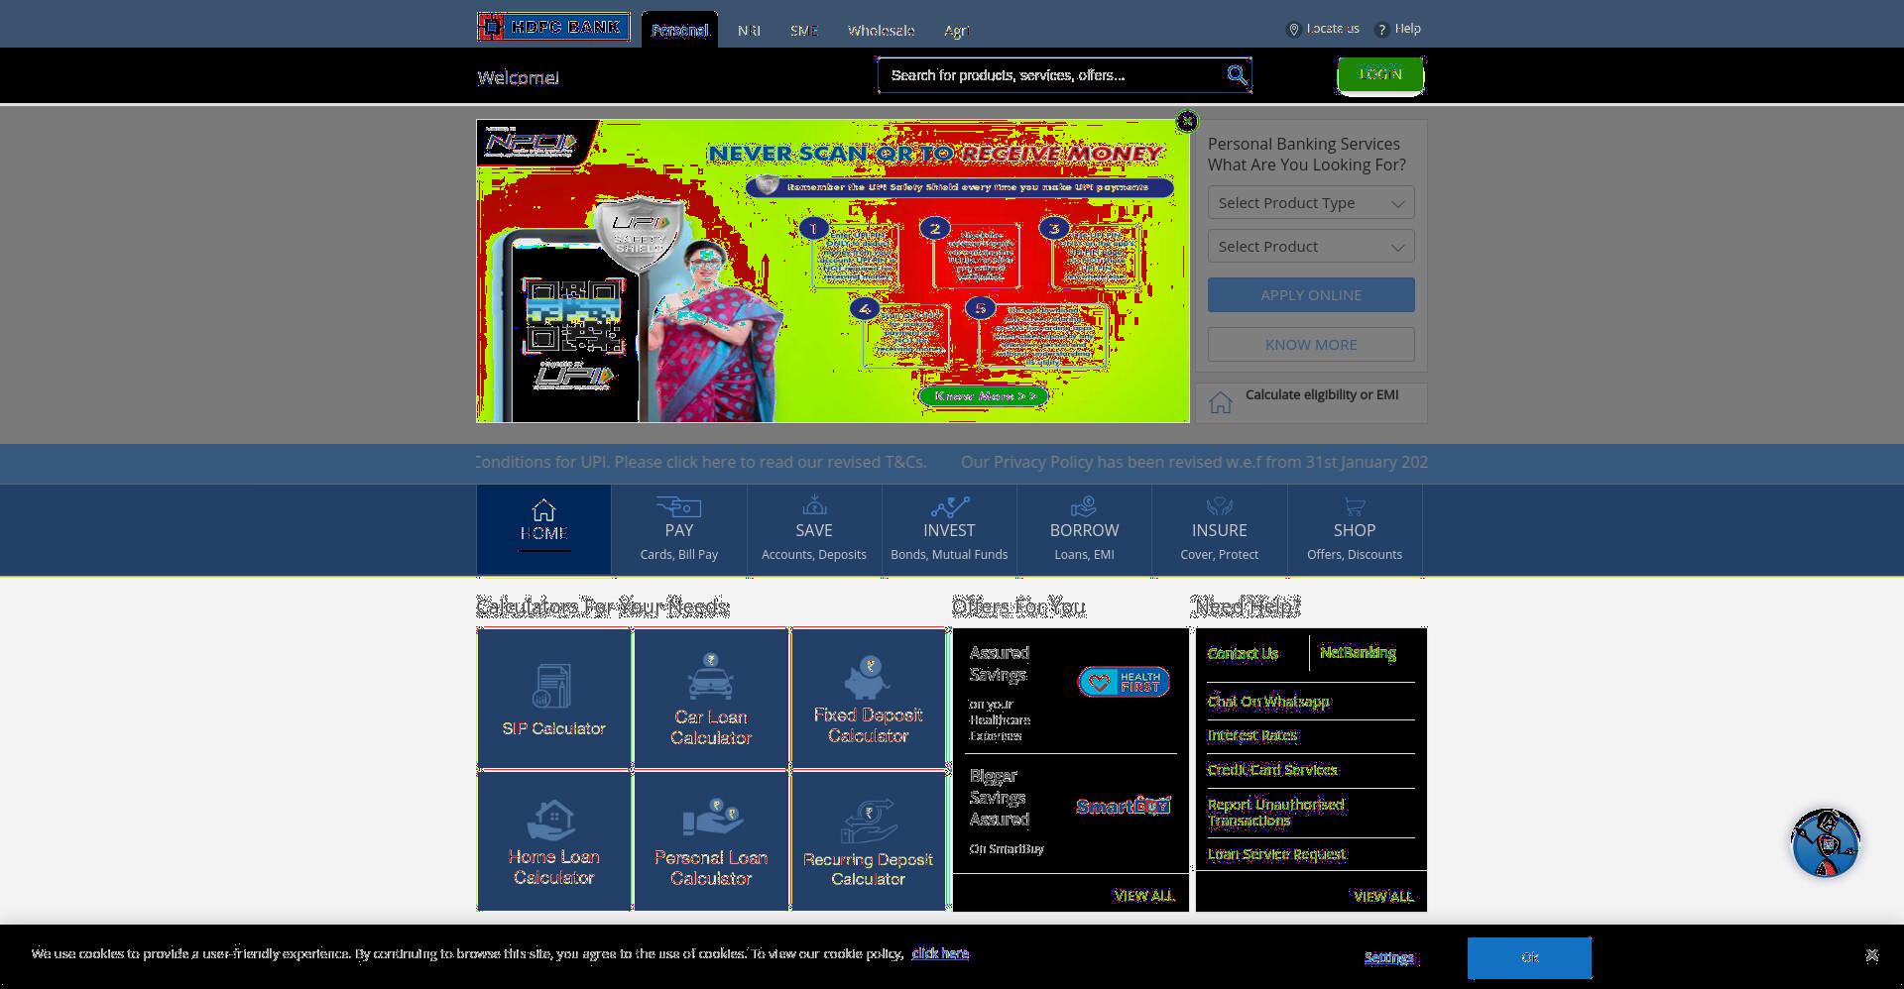Accept cookies with the OK button

1529,957
